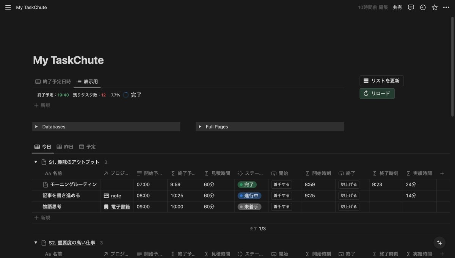Click the 7.7% progress value
Viewport: 455px width, 258px height.
click(115, 95)
